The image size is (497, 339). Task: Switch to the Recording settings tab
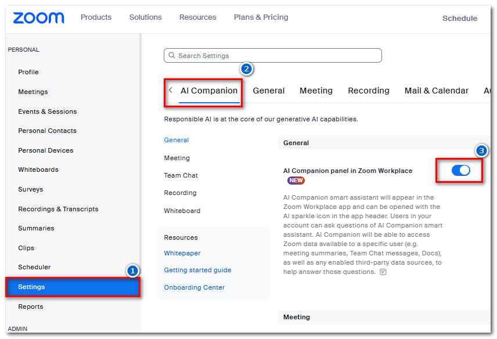[369, 91]
